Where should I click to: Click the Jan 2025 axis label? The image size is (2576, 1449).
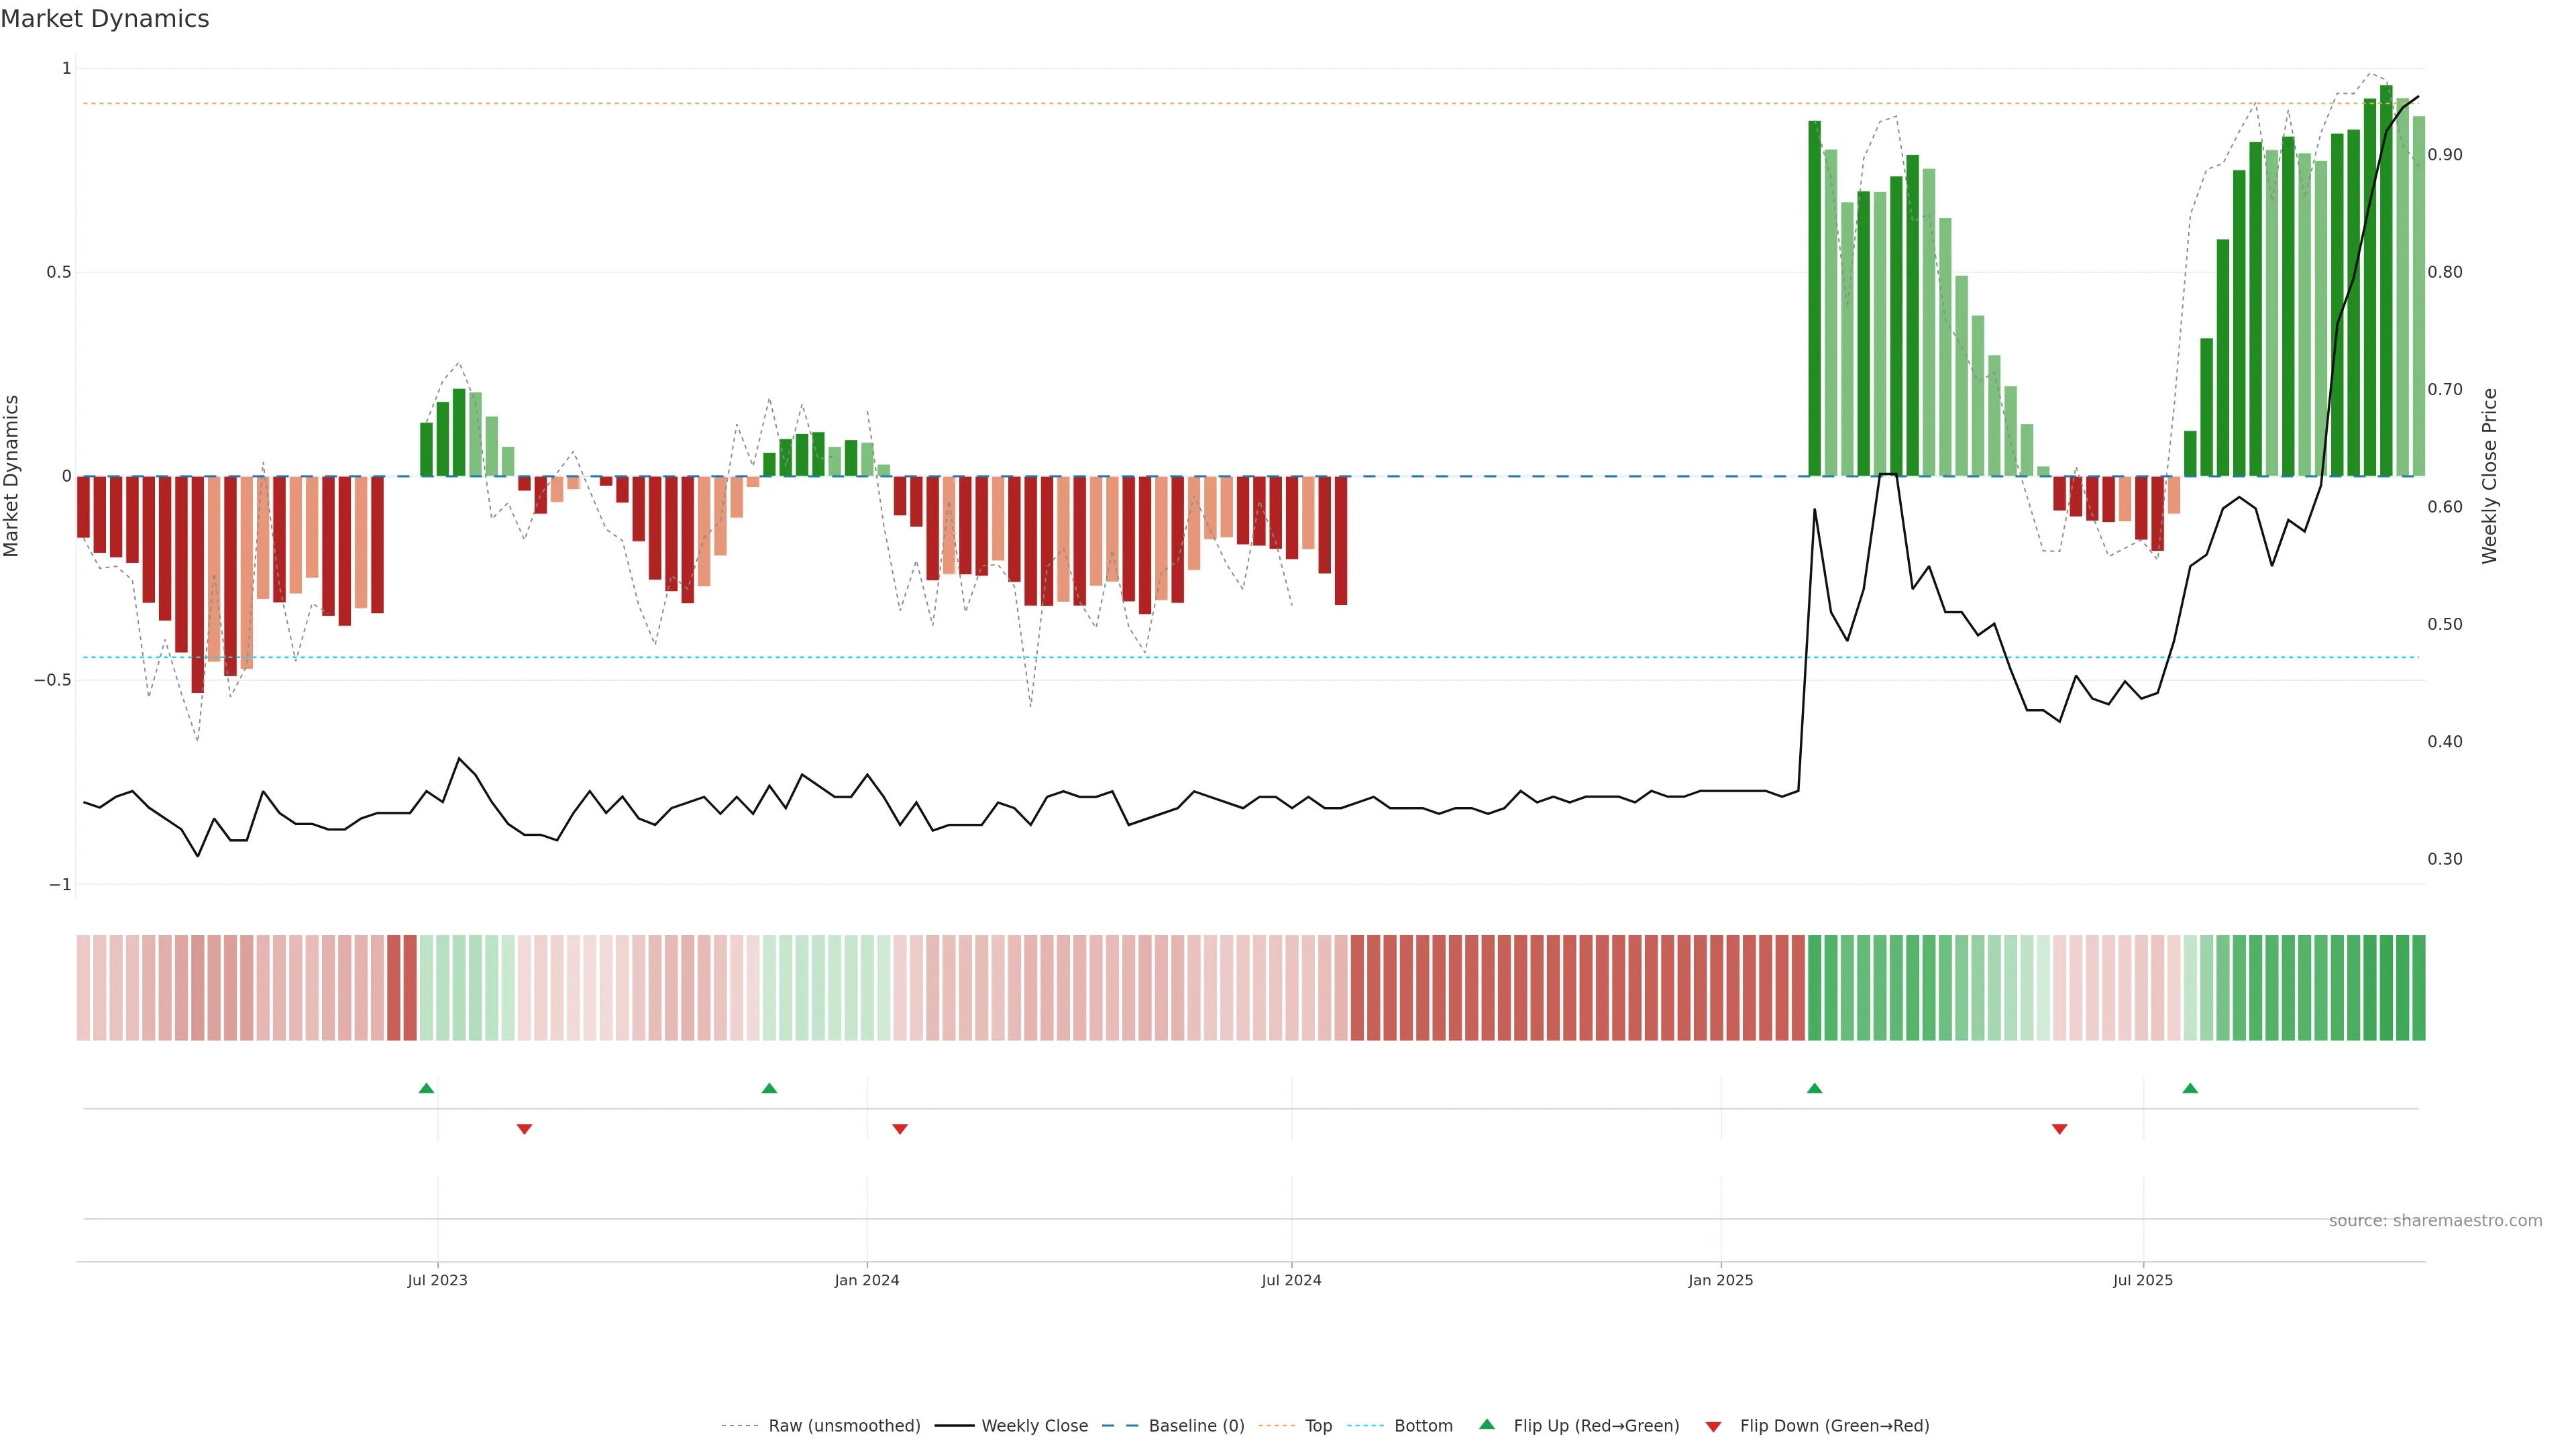point(1720,1280)
